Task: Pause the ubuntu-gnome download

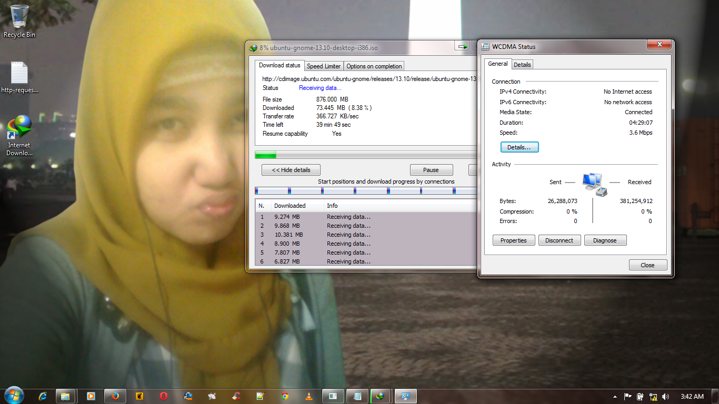Action: tap(431, 170)
